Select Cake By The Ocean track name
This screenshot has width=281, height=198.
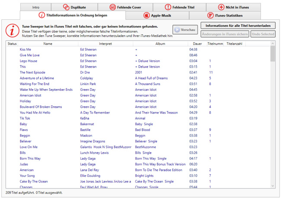click(x=34, y=181)
